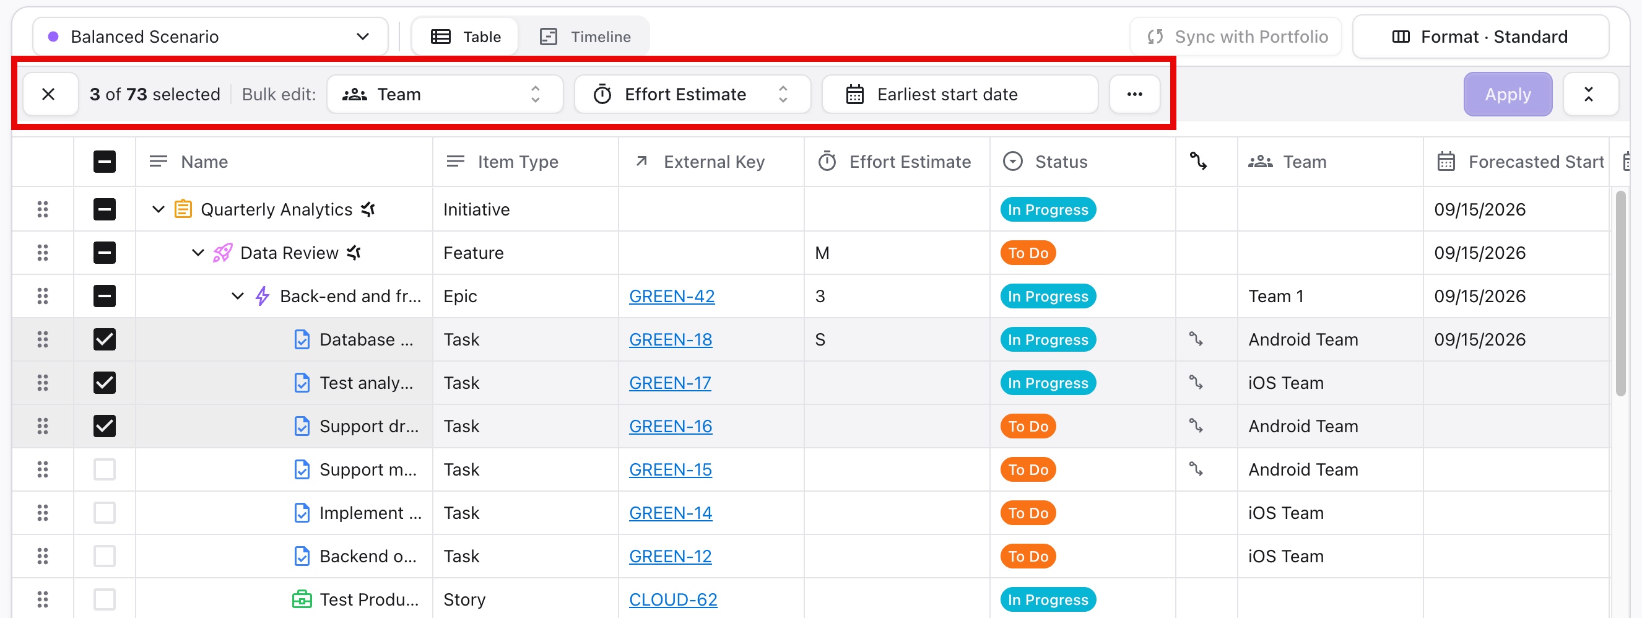This screenshot has width=1642, height=618.
Task: Open the GREEN-42 link
Action: click(x=672, y=296)
